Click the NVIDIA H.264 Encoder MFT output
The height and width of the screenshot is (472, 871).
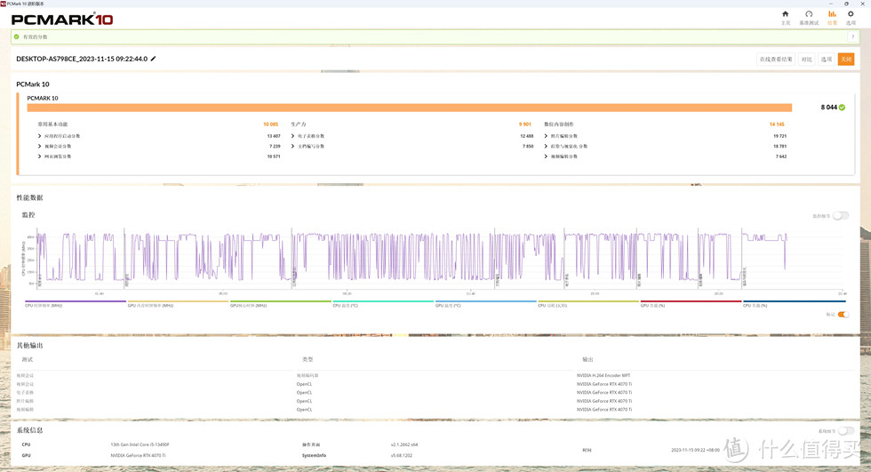point(603,375)
